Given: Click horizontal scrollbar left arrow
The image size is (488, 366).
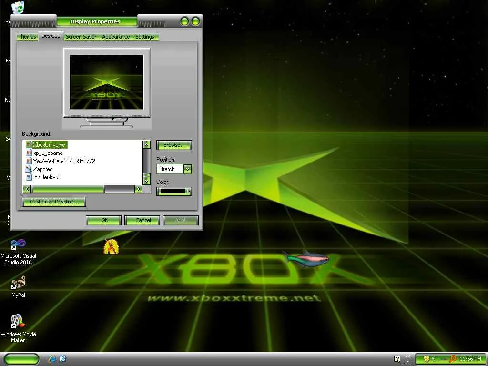Looking at the screenshot, I should point(27,189).
